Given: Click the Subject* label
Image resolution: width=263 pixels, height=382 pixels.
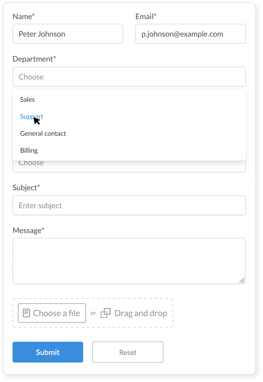Looking at the screenshot, I should pos(26,188).
